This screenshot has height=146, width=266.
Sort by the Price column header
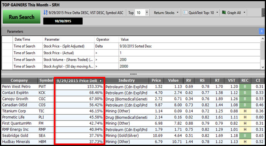(x=156, y=81)
